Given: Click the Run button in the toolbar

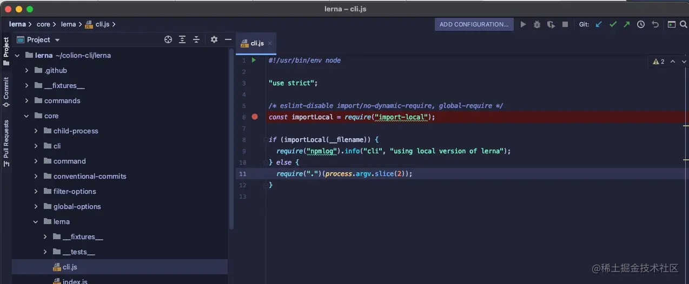Looking at the screenshot, I should tap(523, 24).
